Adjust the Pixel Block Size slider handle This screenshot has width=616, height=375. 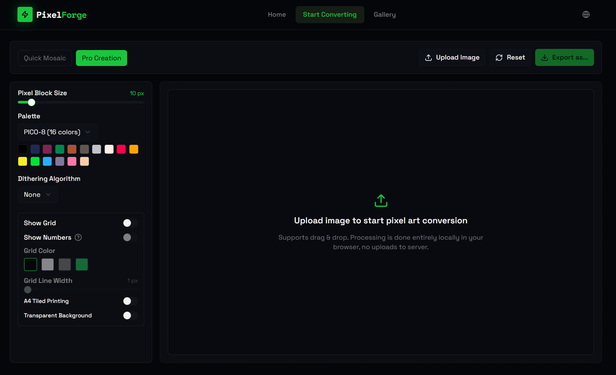tap(32, 102)
